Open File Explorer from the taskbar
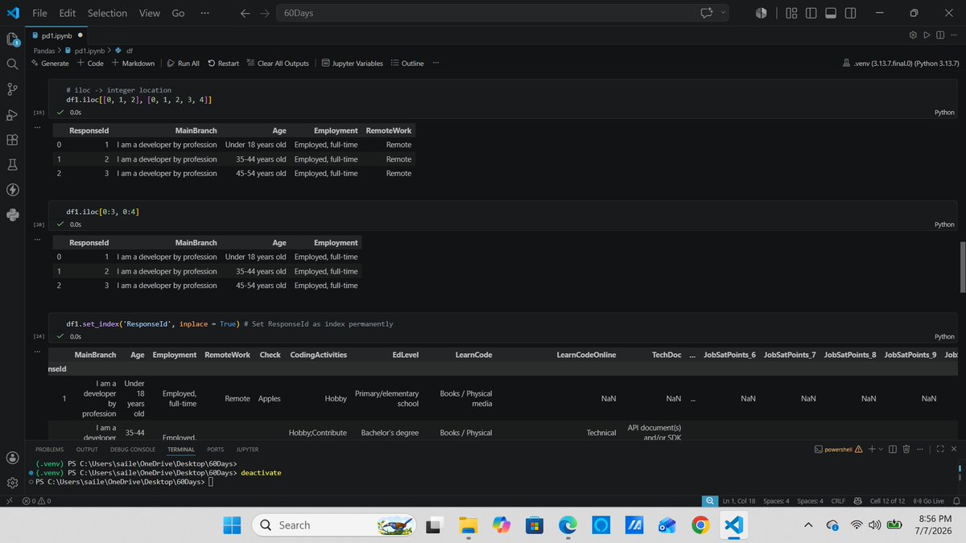 (x=469, y=525)
